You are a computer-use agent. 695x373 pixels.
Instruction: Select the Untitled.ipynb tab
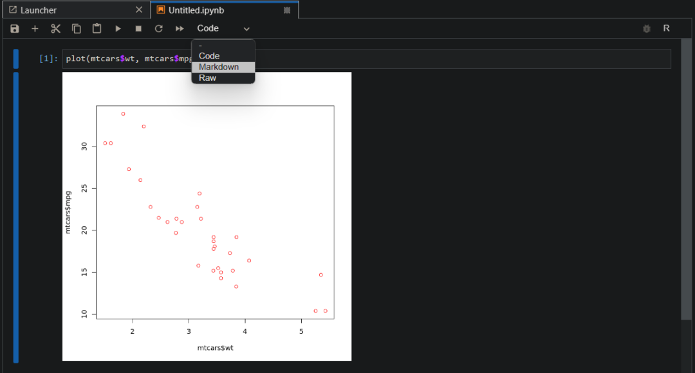coord(225,10)
